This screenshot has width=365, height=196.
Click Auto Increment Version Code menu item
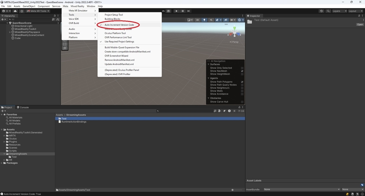click(x=130, y=25)
